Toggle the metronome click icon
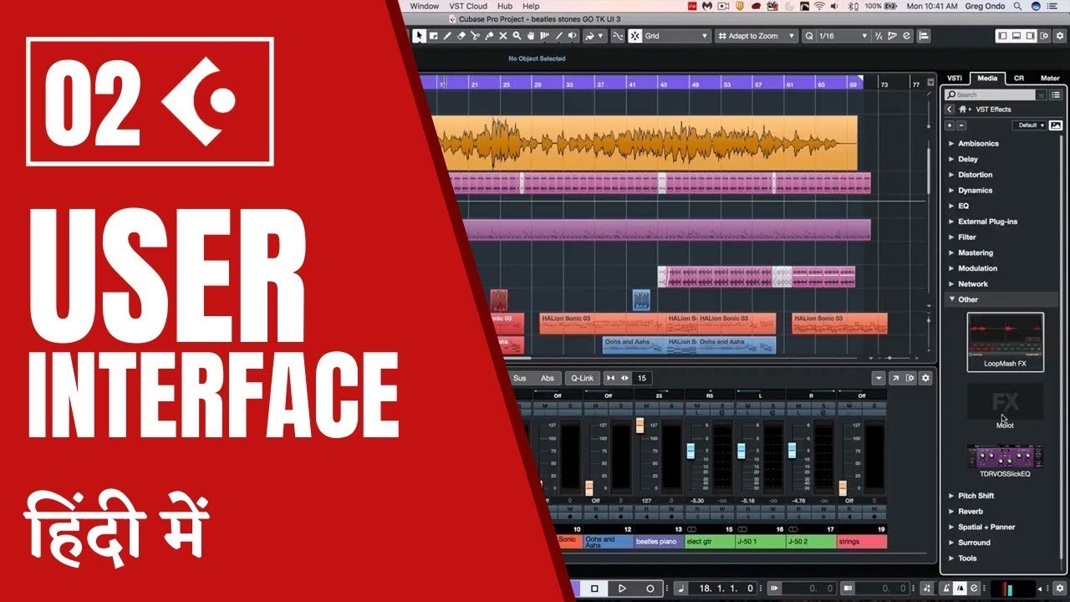 coord(946,588)
